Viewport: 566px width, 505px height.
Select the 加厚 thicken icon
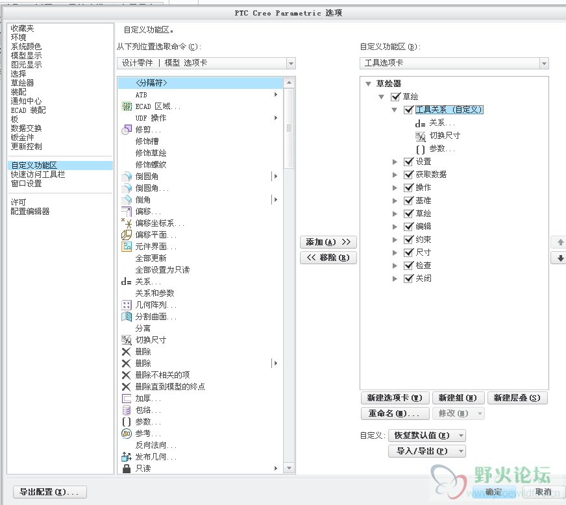click(127, 399)
